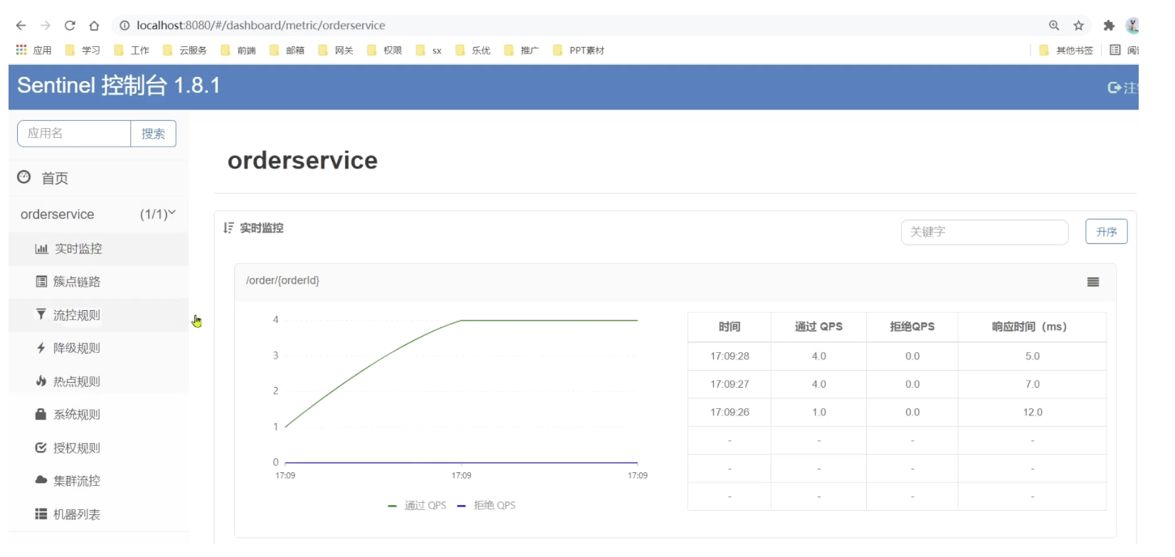
Task: Click the 17:09:26 time cell
Action: point(729,412)
